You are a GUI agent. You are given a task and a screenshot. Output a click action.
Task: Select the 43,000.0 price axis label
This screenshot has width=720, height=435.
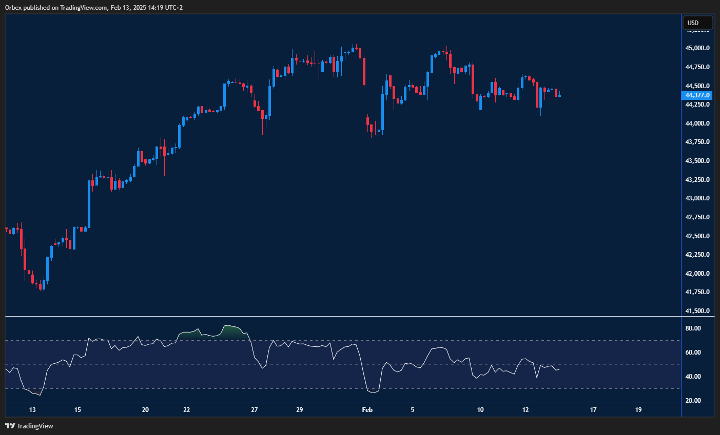(x=697, y=198)
